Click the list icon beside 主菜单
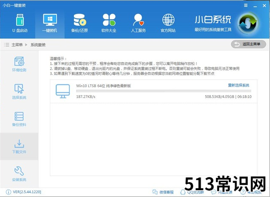This screenshot has height=197, width=270. click(x=6, y=45)
